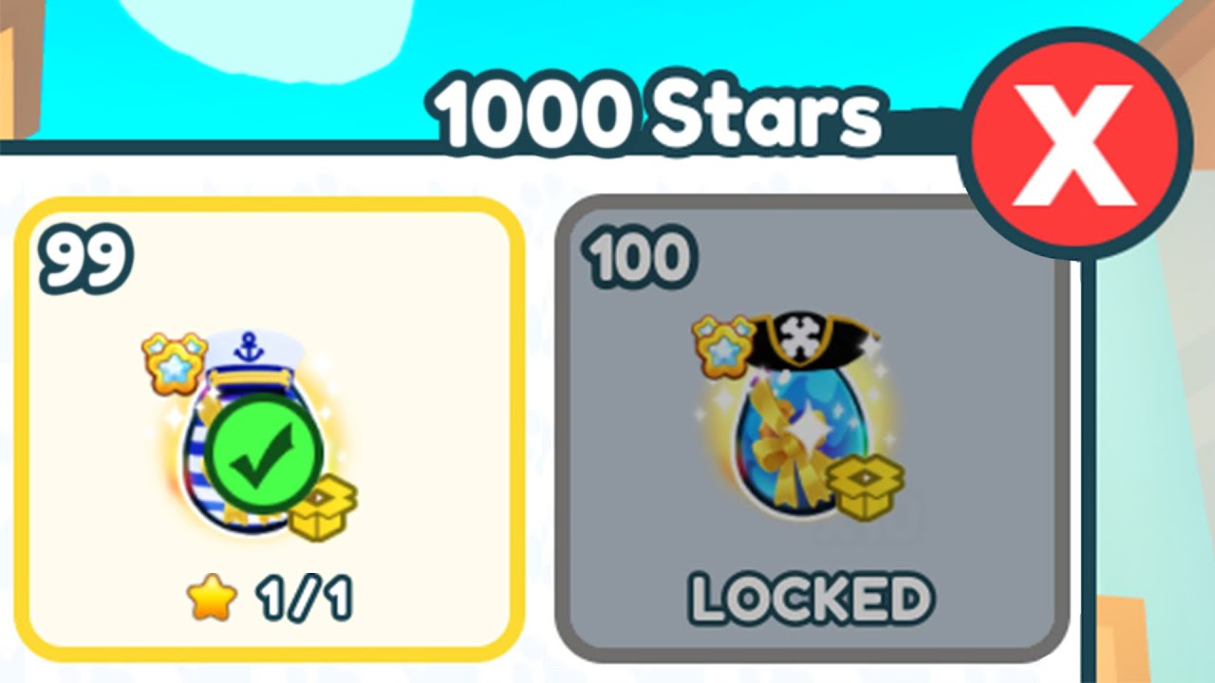This screenshot has height=683, width=1215.
Task: Click the green checkmark on reward 99
Action: [x=264, y=457]
